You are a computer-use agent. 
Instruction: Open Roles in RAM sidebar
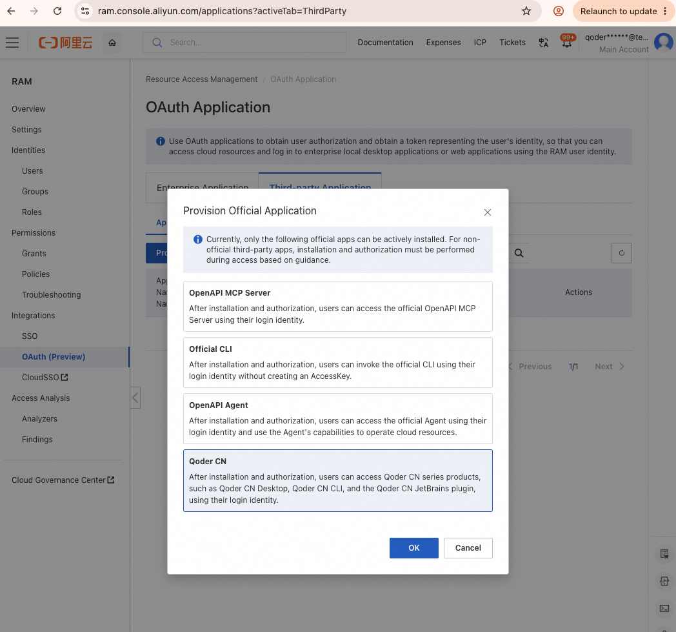tap(32, 212)
